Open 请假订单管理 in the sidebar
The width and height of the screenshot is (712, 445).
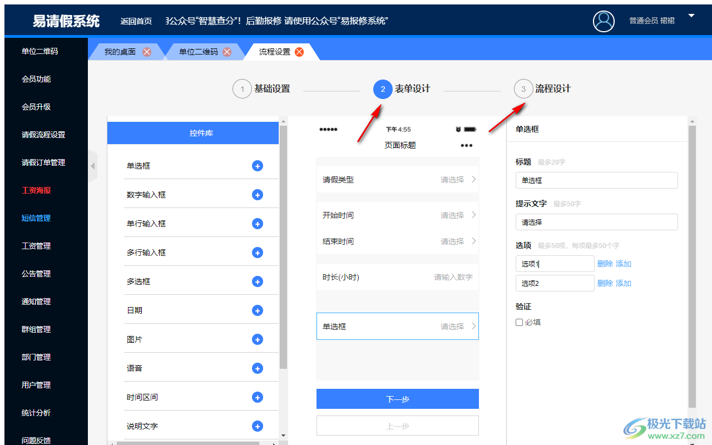(43, 162)
